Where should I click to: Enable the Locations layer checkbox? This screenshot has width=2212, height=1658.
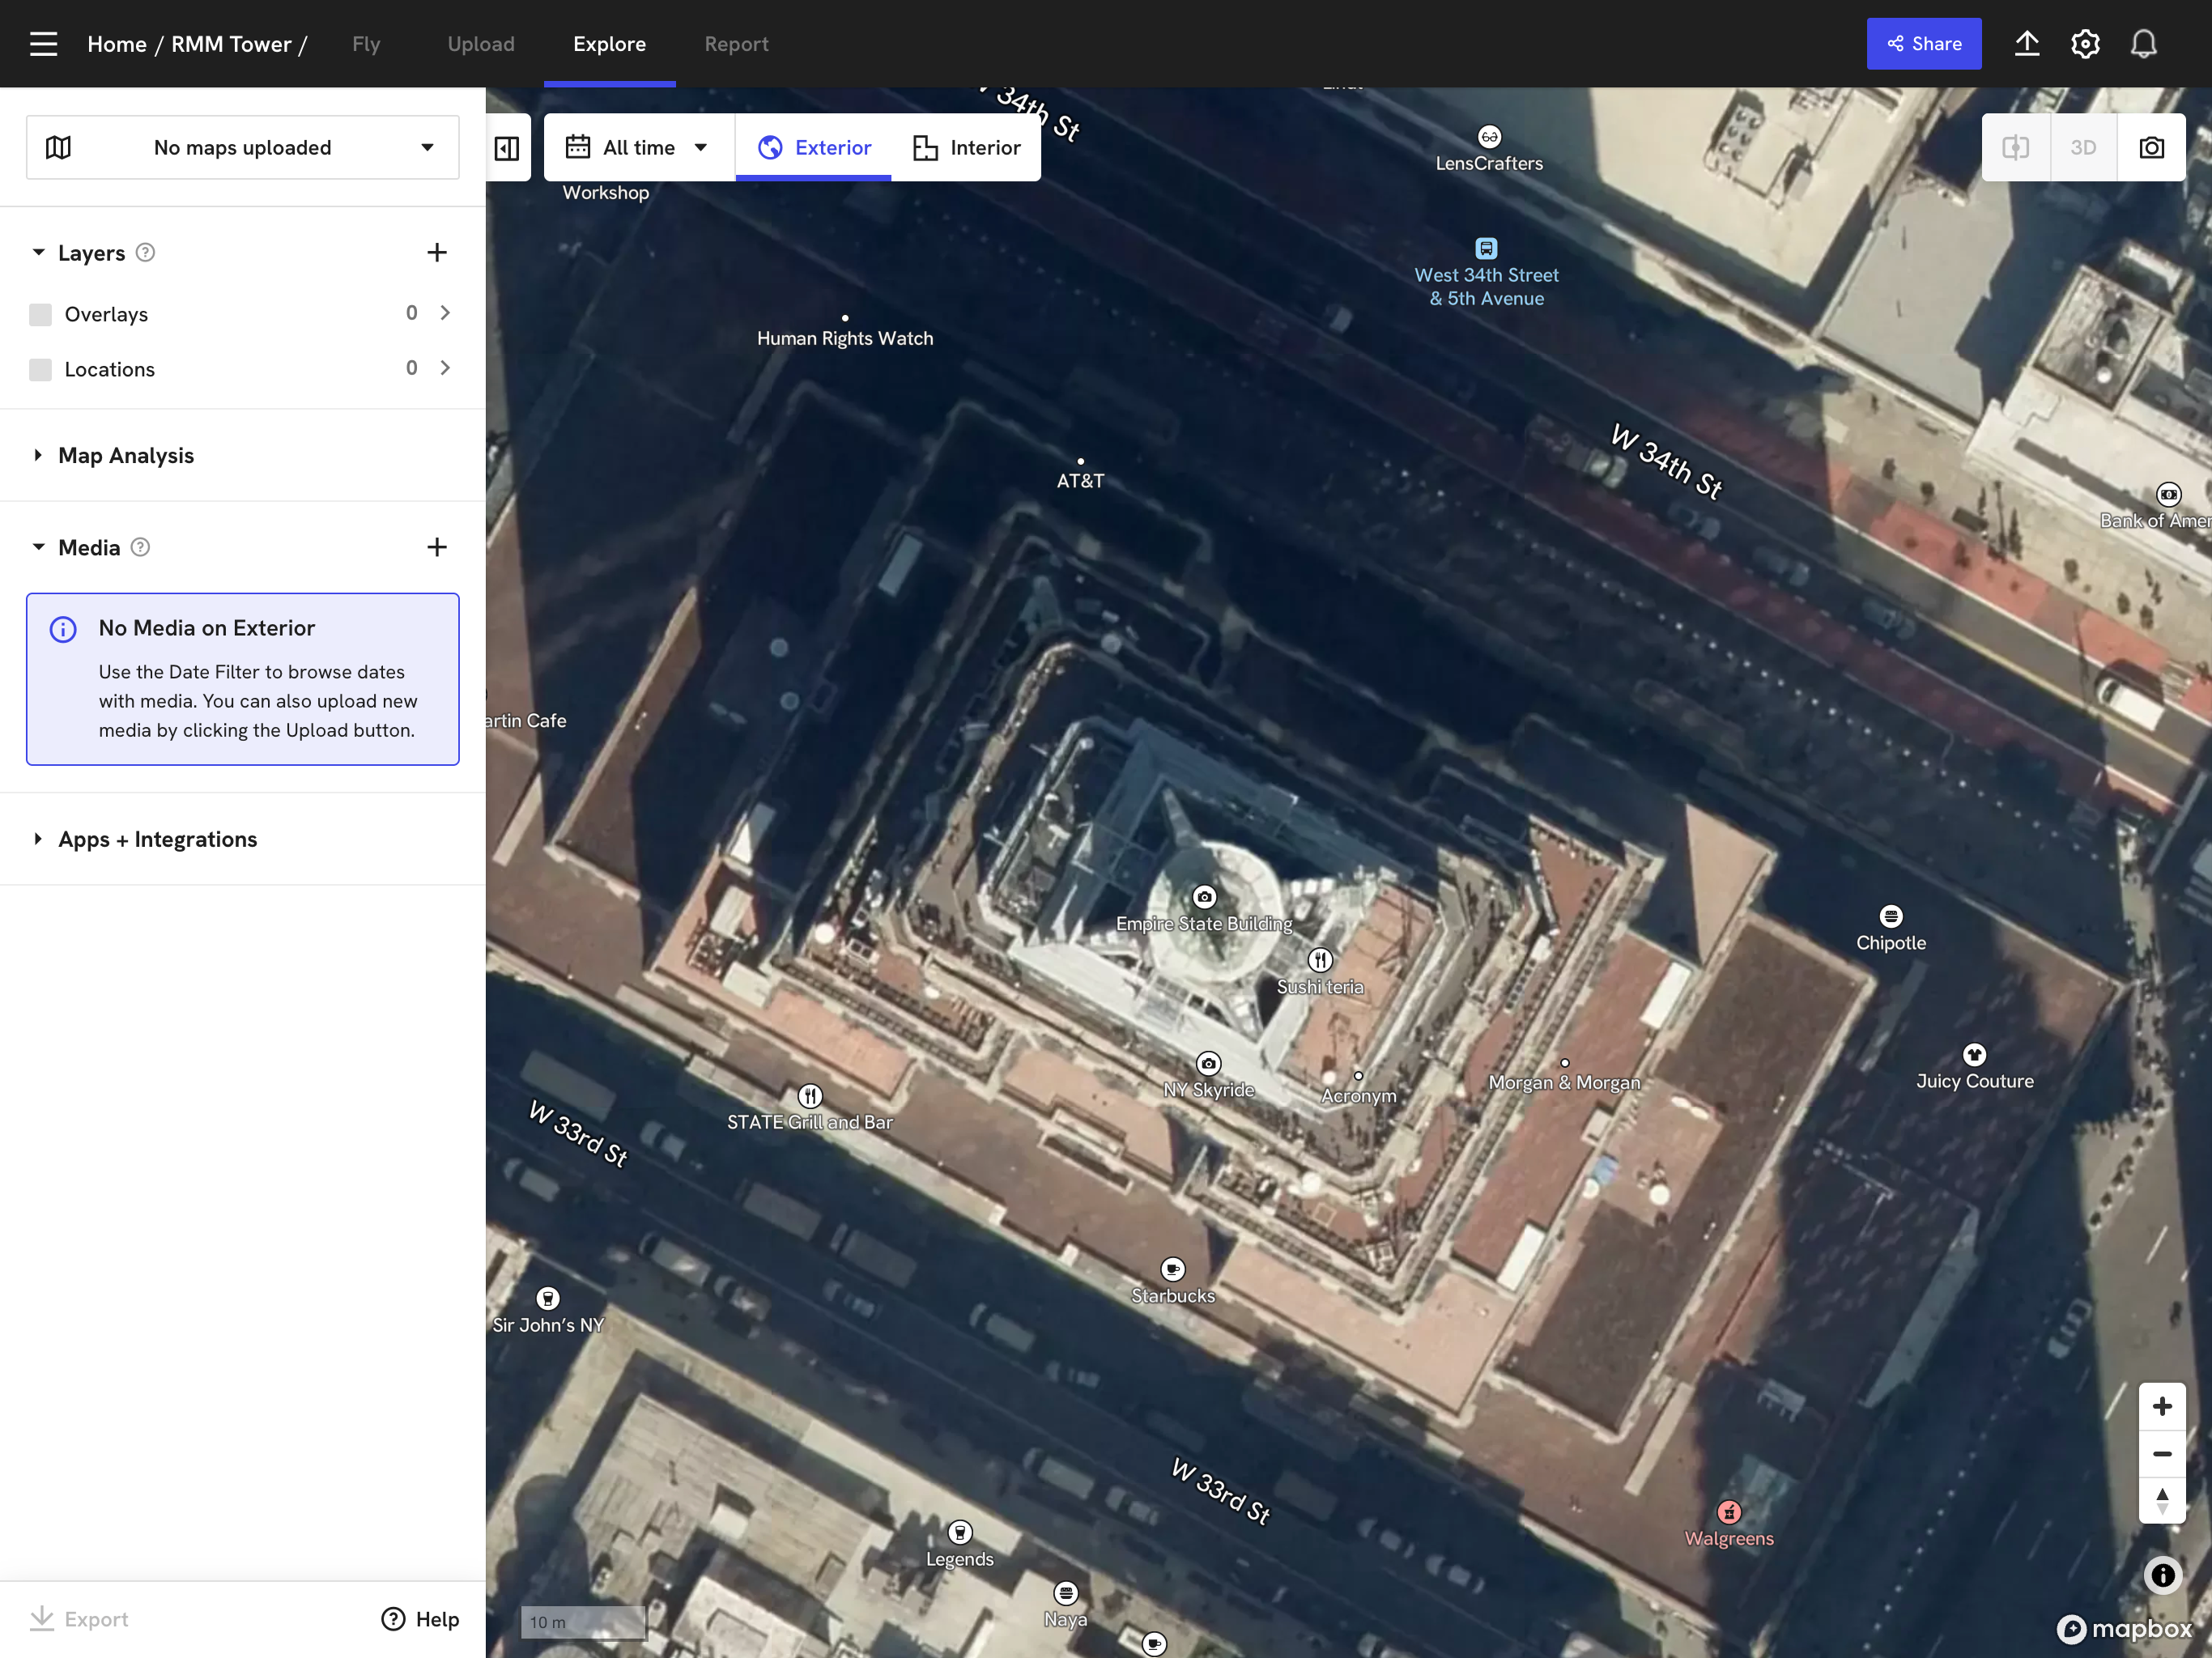(40, 369)
